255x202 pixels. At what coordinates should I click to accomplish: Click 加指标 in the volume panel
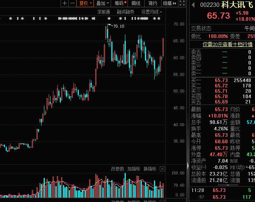click(x=134, y=169)
